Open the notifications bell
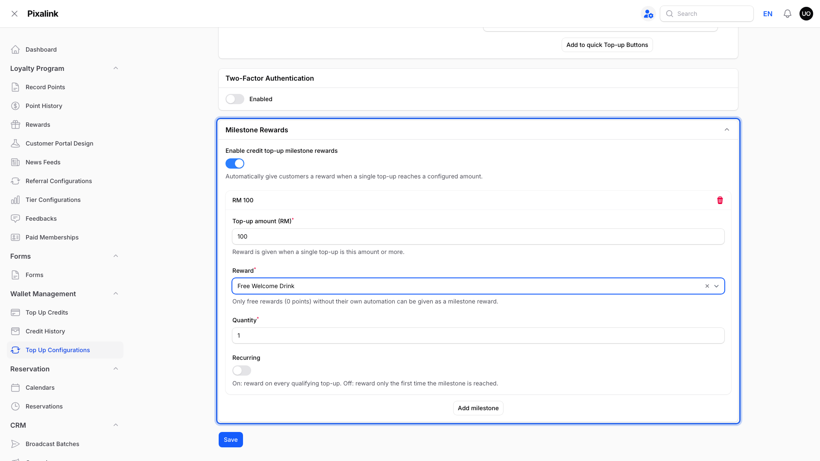The height and width of the screenshot is (461, 820). pyautogui.click(x=787, y=14)
